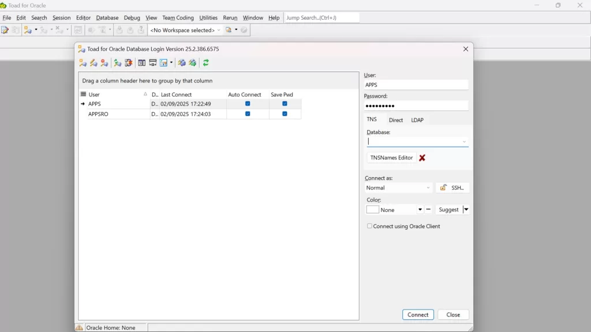Viewport: 591px width, 332px height.
Task: Toggle Auto Connect for the APPS user
Action: tap(248, 104)
